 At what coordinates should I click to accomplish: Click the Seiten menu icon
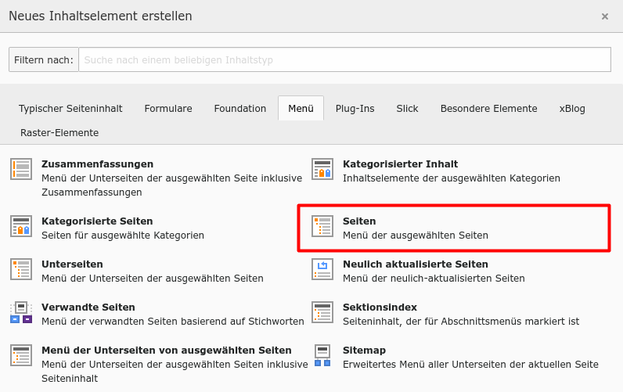tap(322, 226)
